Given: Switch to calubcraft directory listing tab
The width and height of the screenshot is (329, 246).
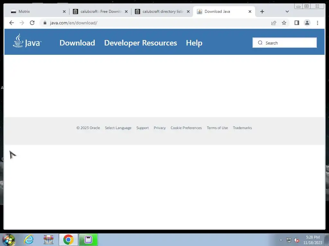Looking at the screenshot, I should coord(161,12).
